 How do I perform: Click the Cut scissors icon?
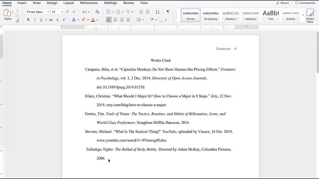click(17, 11)
